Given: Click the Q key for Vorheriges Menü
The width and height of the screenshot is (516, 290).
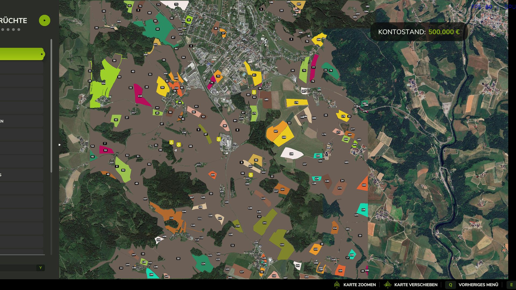Looking at the screenshot, I should pyautogui.click(x=450, y=285).
